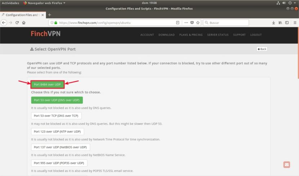Click the page vertical scrollbar
Image resolution: width=299 pixels, height=176 pixels.
point(298,53)
